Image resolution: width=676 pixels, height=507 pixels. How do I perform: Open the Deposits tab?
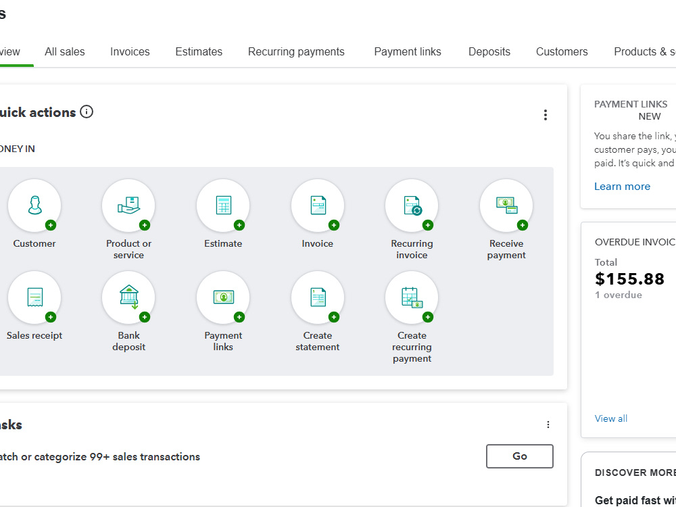tap(489, 52)
